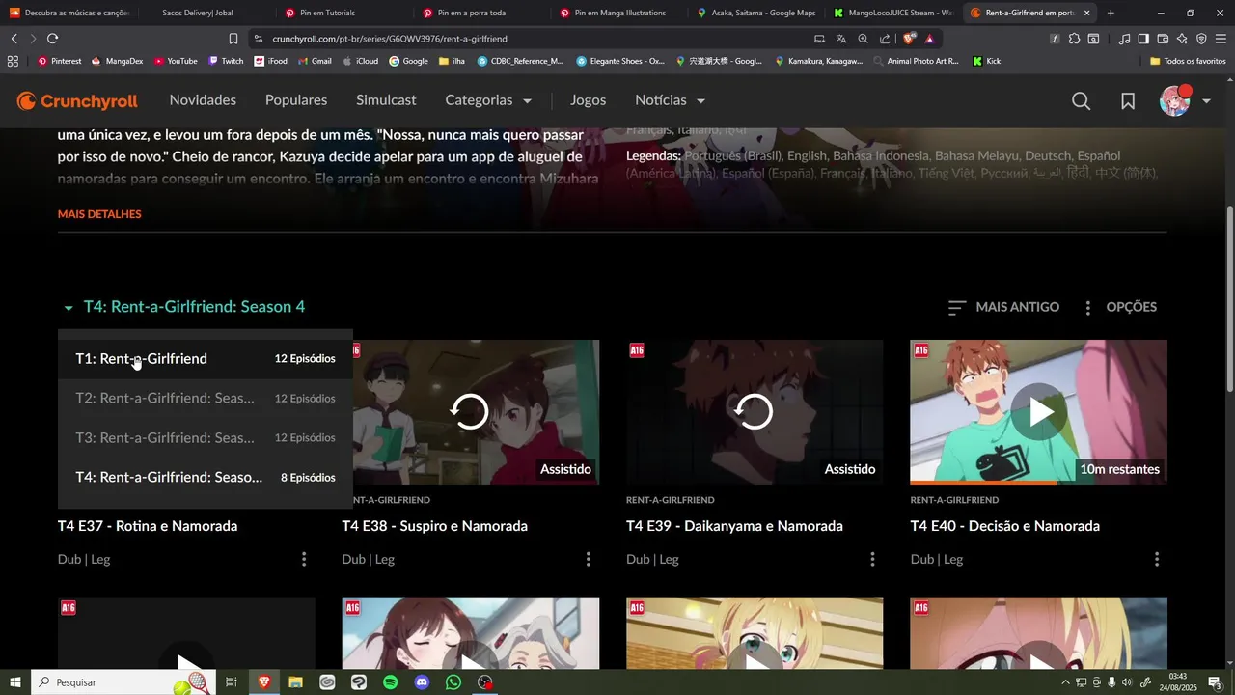Viewport: 1235px width, 695px height.
Task: Click page vertical scrollbar thumb
Action: click(x=1229, y=299)
